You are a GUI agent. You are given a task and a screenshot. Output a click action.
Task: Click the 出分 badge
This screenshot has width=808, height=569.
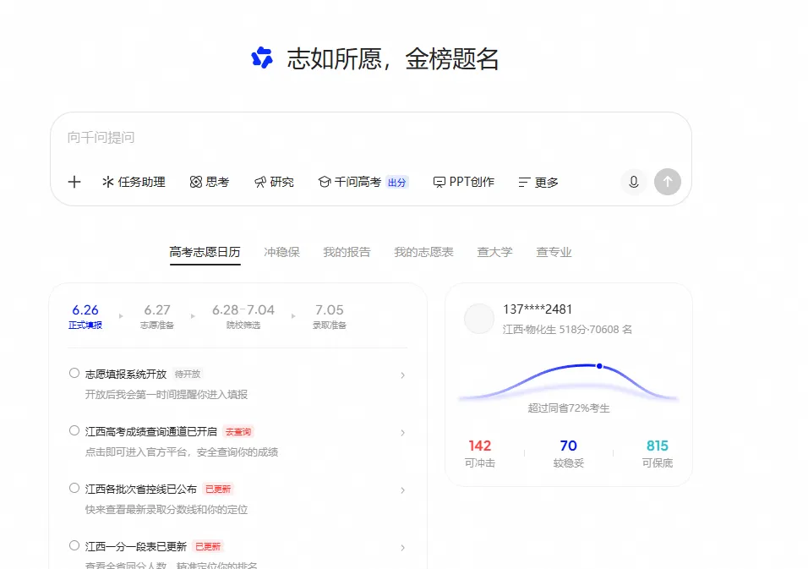tap(396, 183)
